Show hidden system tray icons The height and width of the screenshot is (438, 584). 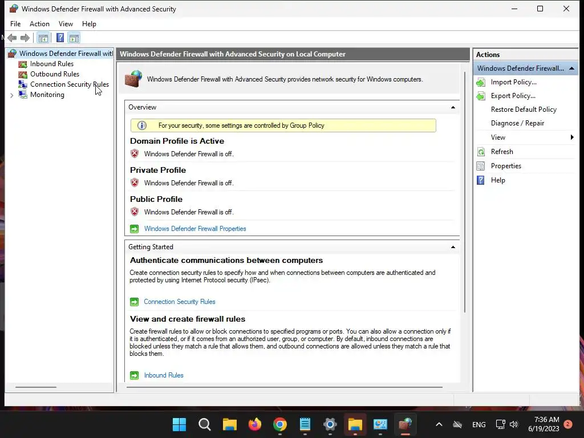pos(439,424)
